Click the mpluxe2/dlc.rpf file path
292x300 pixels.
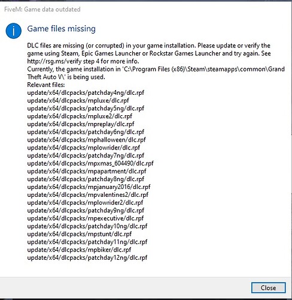coord(80,116)
